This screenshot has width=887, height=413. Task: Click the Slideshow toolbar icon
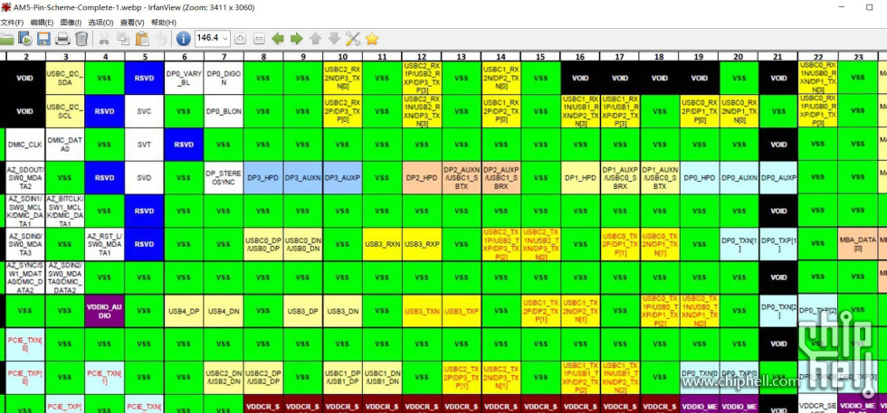tap(25, 39)
